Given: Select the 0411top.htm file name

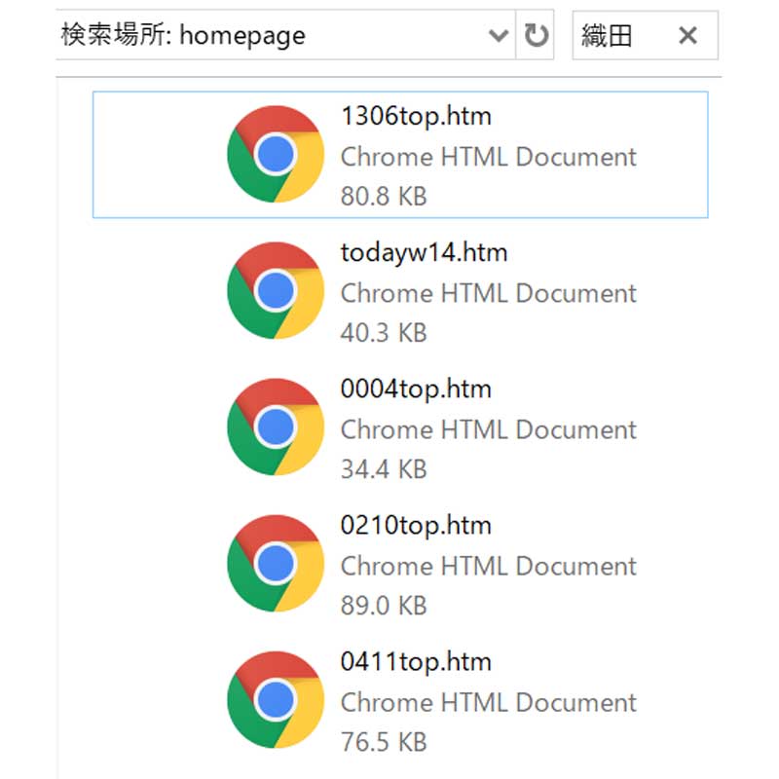Looking at the screenshot, I should click(x=416, y=662).
